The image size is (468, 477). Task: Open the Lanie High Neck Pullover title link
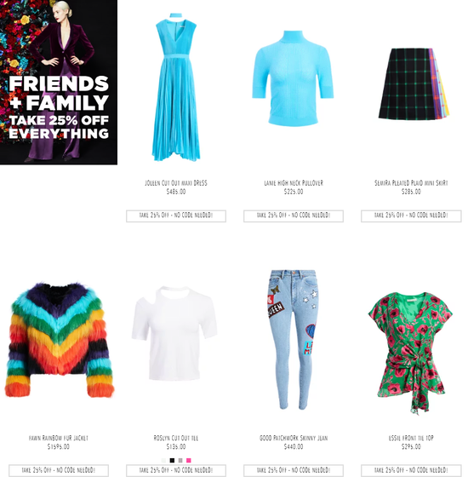[x=294, y=183]
